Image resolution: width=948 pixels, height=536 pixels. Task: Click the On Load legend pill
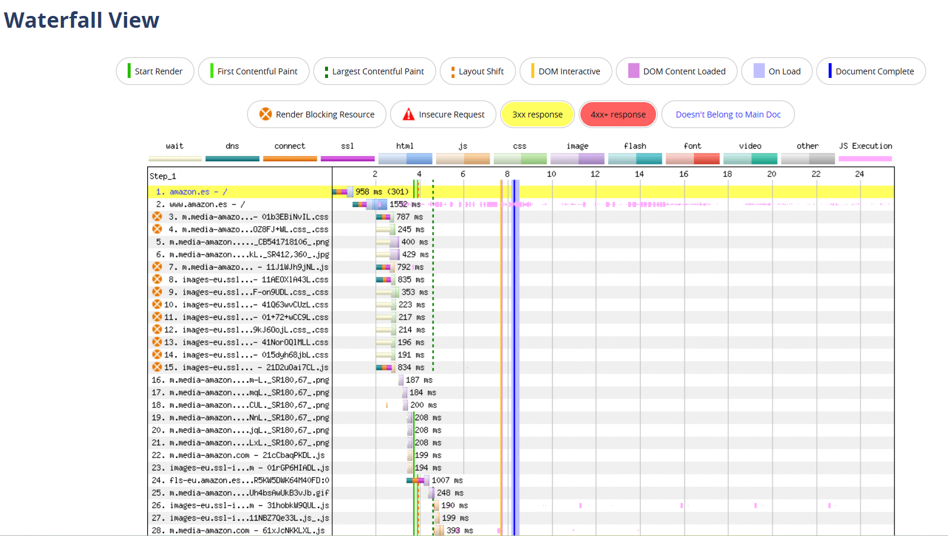(777, 71)
